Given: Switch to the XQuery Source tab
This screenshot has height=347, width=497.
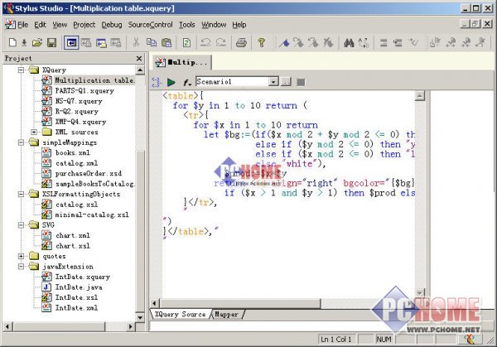Looking at the screenshot, I should pos(180,315).
